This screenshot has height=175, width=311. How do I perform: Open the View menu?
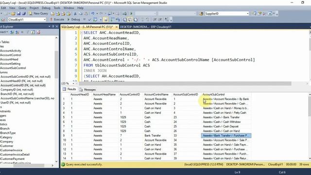pyautogui.click(x=12, y=8)
